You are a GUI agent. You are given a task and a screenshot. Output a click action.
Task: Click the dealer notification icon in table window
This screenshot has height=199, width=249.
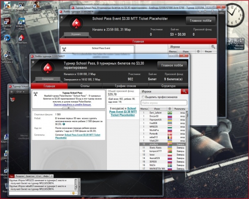click(x=12, y=99)
